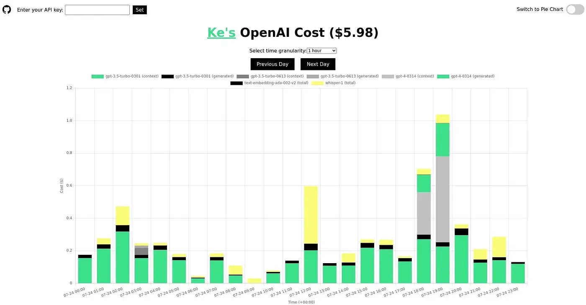Click the gpt-4-0314 (context) legend swatch
Image resolution: width=586 pixels, height=305 pixels.
click(x=388, y=76)
